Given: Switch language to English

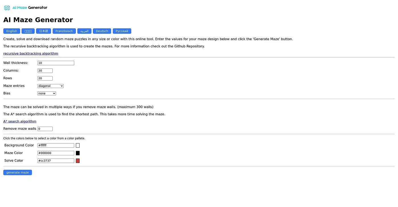Looking at the screenshot, I should [x=12, y=31].
